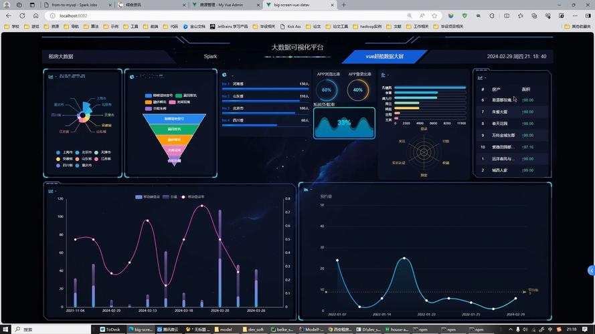Click the browser back arrow
This screenshot has height=334, width=595.
(8, 16)
